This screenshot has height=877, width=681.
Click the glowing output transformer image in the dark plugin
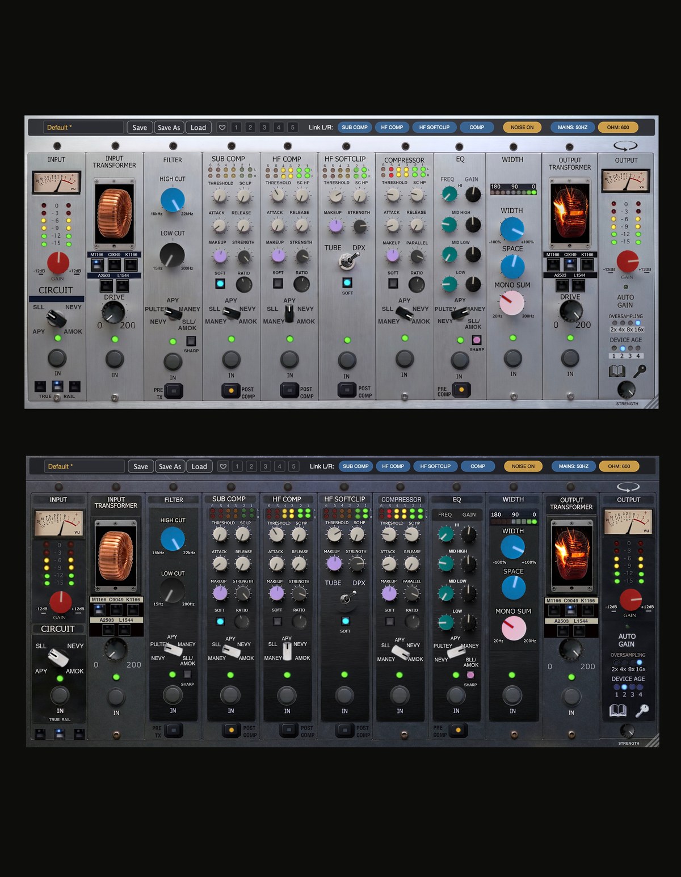572,557
